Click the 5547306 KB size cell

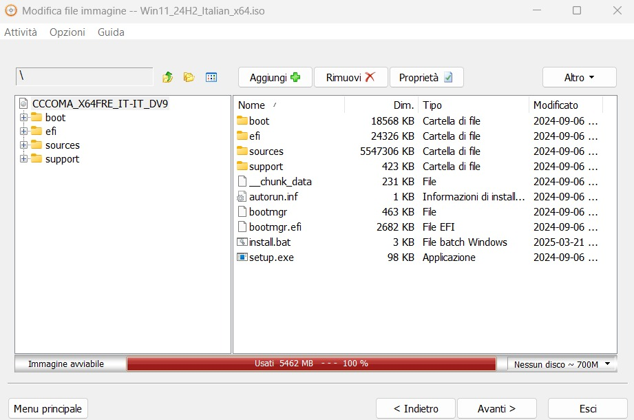click(x=387, y=151)
